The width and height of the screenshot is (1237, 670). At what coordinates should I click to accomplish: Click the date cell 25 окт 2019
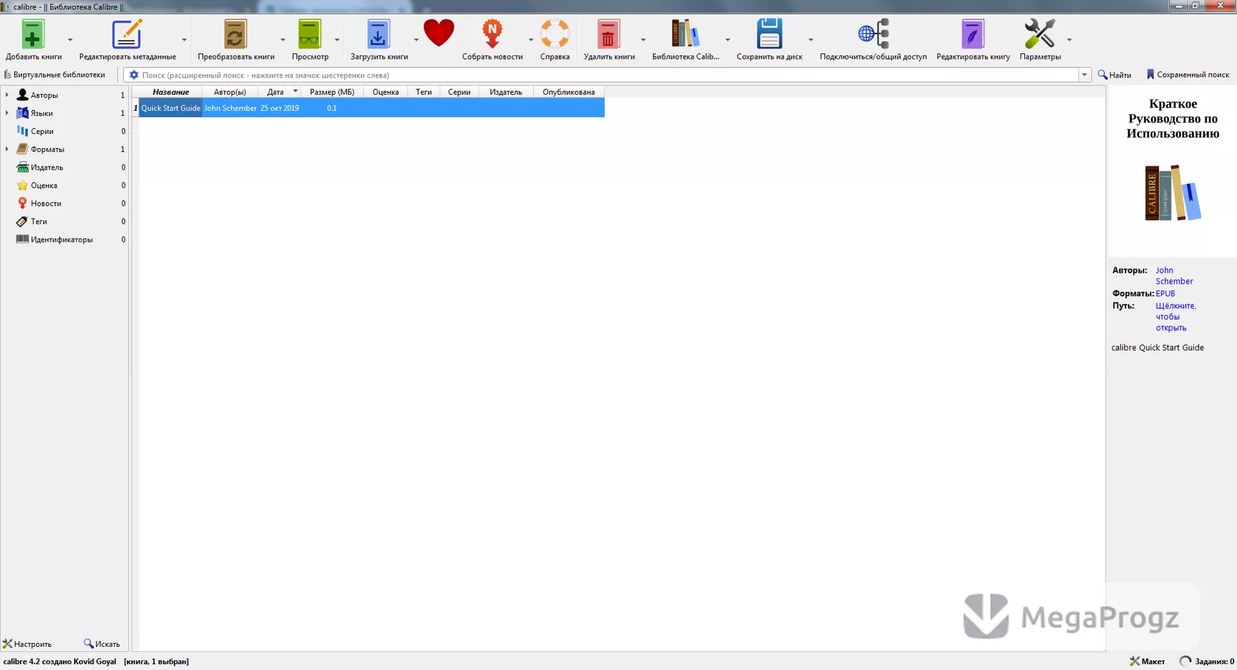click(x=280, y=108)
